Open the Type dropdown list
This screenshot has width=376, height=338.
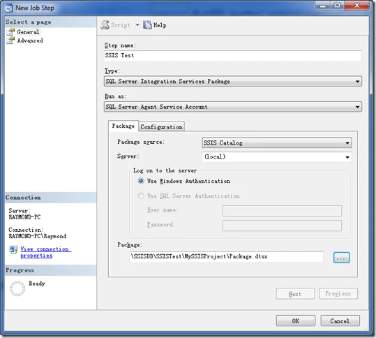(x=233, y=82)
